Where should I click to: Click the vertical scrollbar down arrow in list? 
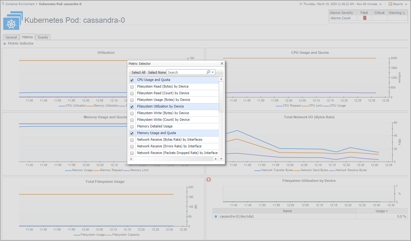click(221, 159)
